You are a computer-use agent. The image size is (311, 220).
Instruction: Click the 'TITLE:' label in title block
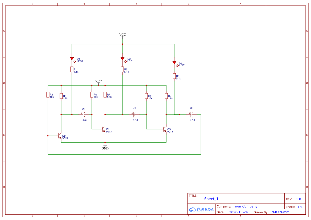[193, 196]
